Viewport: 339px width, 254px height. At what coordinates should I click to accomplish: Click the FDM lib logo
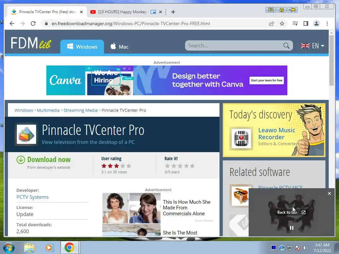point(31,43)
